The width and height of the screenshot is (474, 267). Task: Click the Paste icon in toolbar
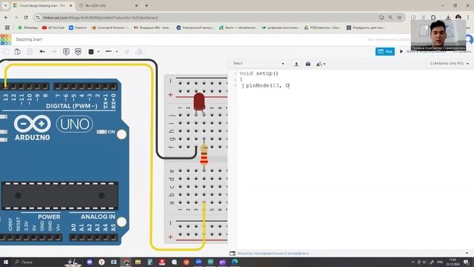click(18, 52)
